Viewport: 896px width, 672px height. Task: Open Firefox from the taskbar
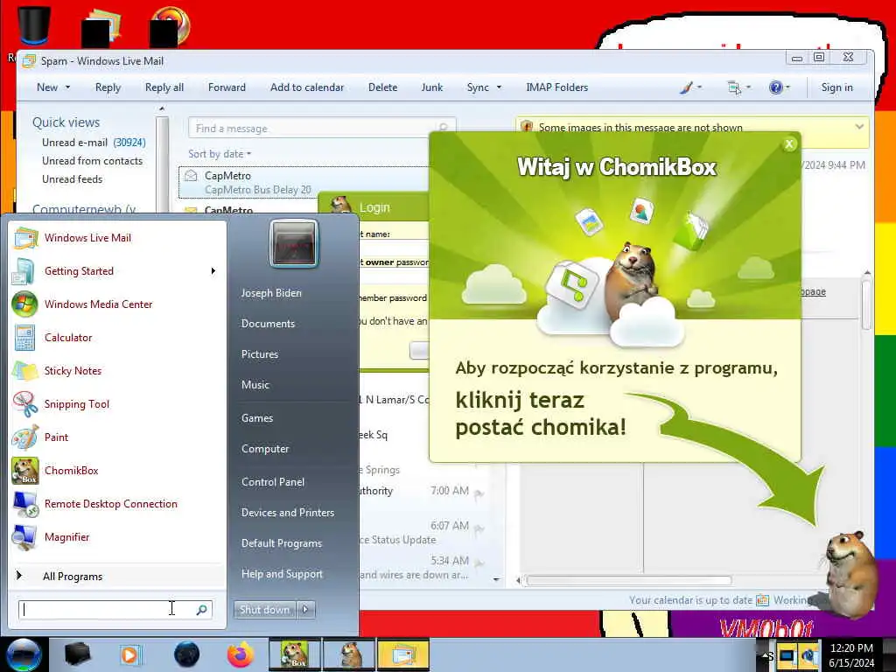tap(241, 654)
